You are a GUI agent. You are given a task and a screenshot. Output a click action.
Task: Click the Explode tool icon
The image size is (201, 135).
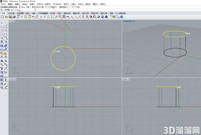click(6, 53)
